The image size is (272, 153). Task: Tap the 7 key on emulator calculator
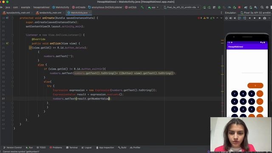pyautogui.click(x=235, y=93)
